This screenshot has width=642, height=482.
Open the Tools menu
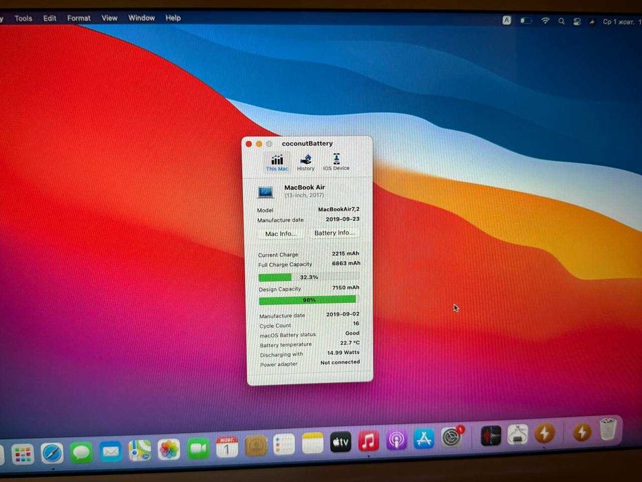pyautogui.click(x=23, y=18)
